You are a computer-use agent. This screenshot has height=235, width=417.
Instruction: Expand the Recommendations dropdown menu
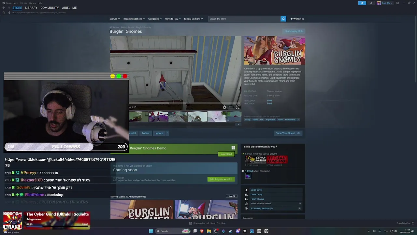click(134, 19)
